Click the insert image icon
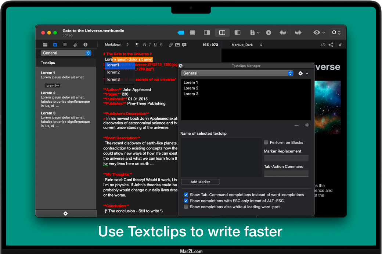 point(177,45)
